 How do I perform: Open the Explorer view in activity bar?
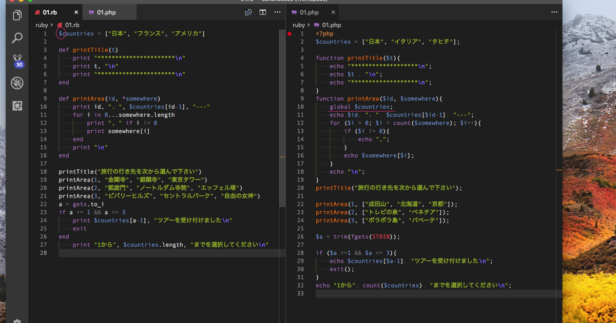(x=17, y=15)
